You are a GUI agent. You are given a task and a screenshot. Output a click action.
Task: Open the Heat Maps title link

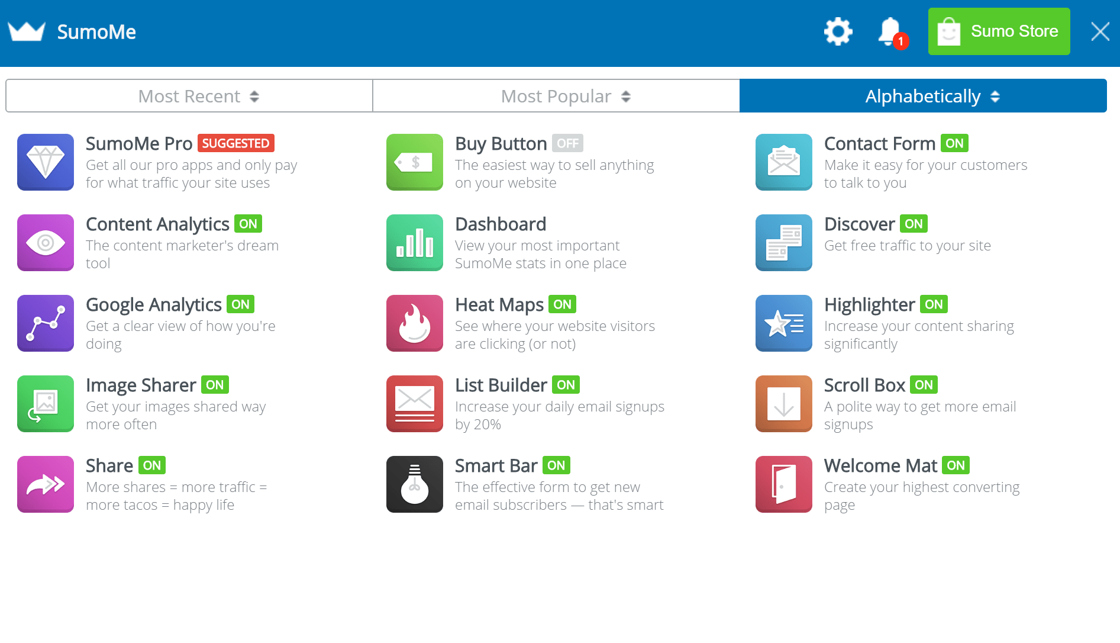click(499, 305)
